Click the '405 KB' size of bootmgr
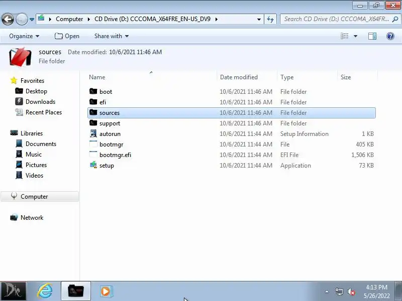402x301 pixels. [x=365, y=144]
